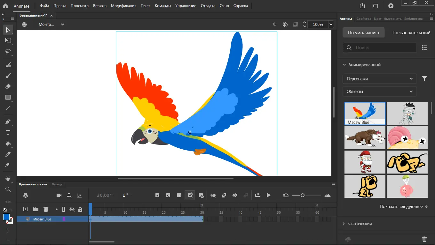Select the Eraser tool
The image size is (435, 245).
coord(8,86)
